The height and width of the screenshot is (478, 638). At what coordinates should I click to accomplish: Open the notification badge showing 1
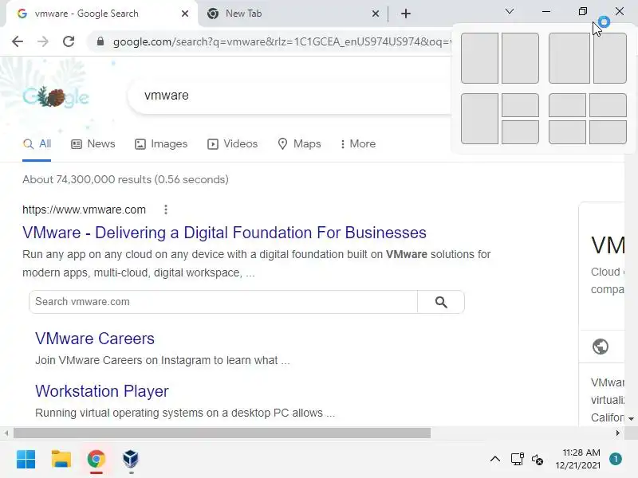pyautogui.click(x=616, y=459)
